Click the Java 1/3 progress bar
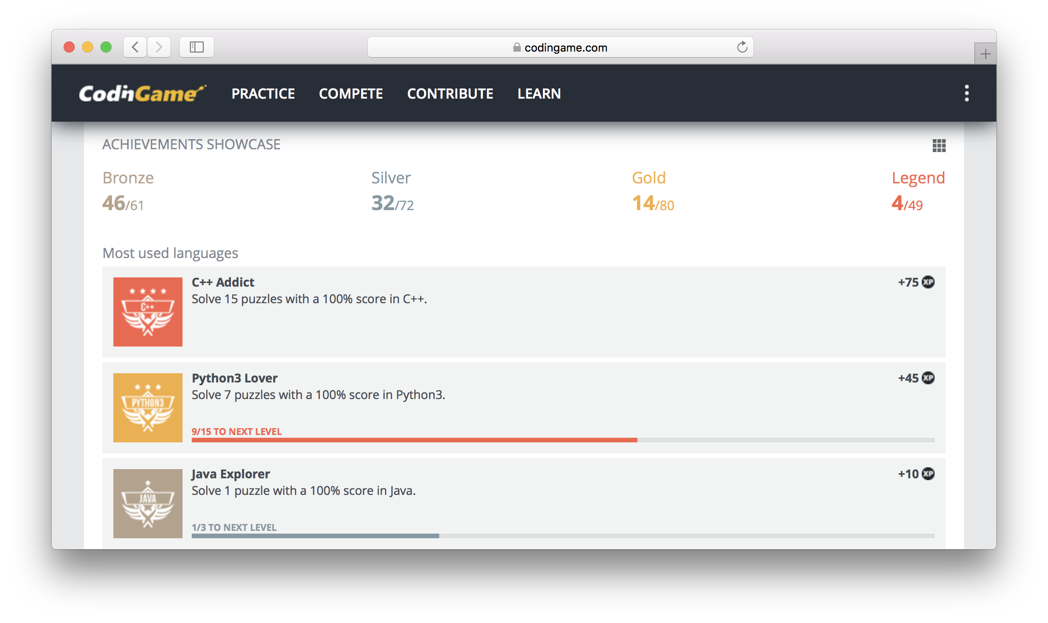The height and width of the screenshot is (623, 1048). point(563,536)
